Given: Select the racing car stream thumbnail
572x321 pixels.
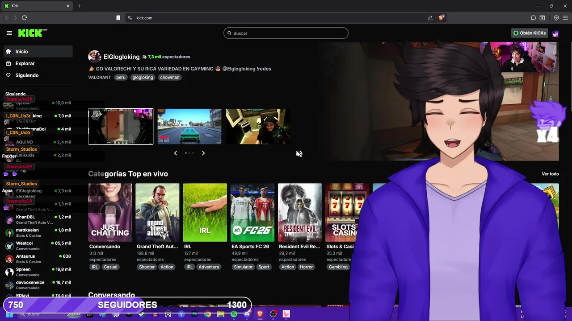Looking at the screenshot, I should [189, 127].
